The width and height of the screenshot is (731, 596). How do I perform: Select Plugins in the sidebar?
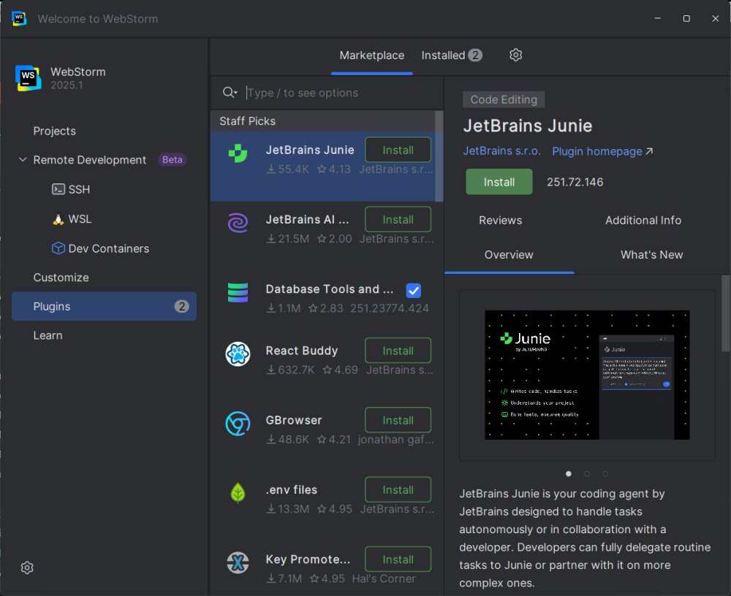(104, 306)
